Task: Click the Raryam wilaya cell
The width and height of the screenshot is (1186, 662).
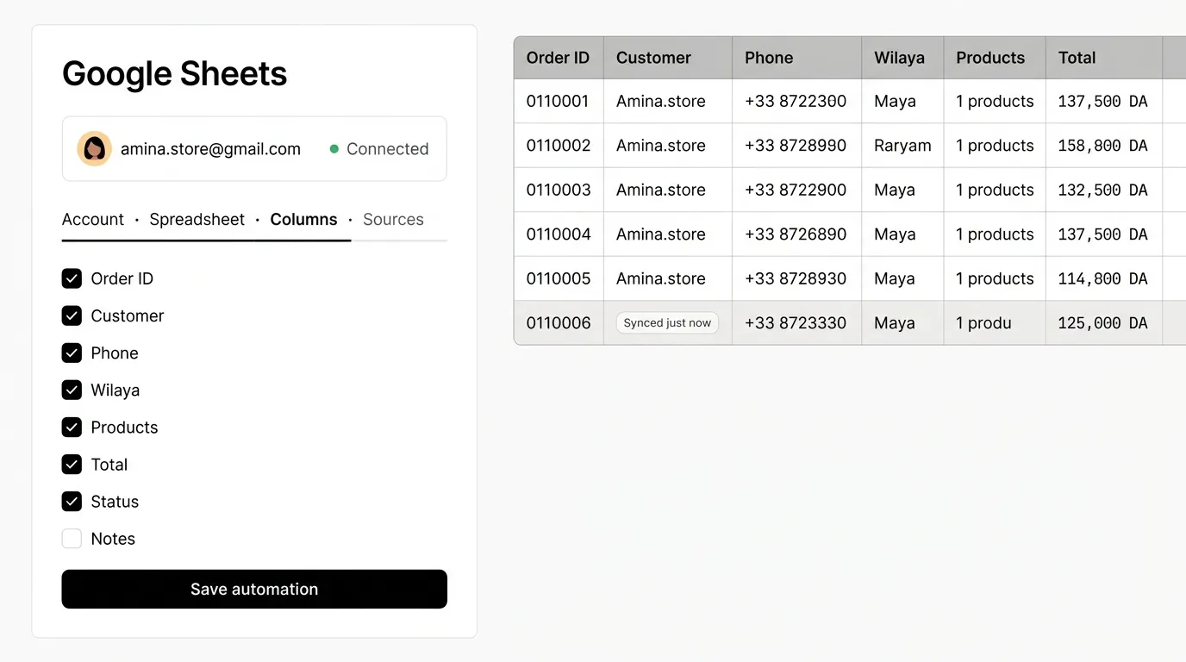Action: (902, 146)
